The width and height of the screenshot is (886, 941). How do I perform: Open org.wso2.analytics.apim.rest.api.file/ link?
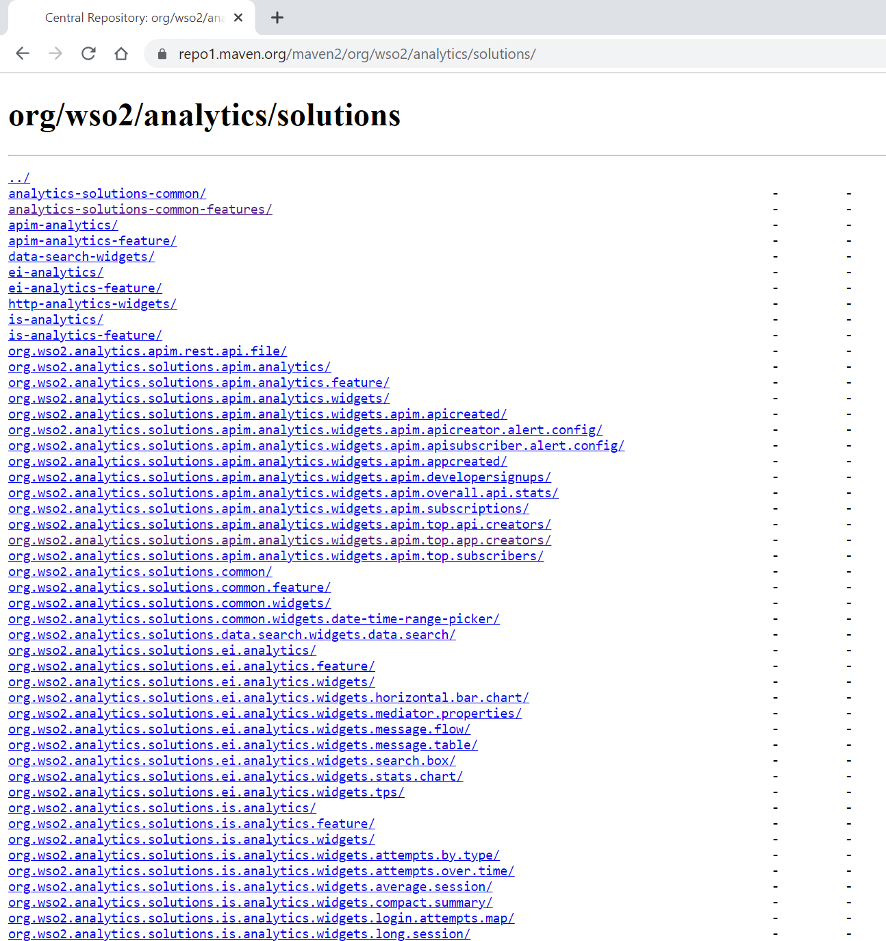tap(147, 351)
